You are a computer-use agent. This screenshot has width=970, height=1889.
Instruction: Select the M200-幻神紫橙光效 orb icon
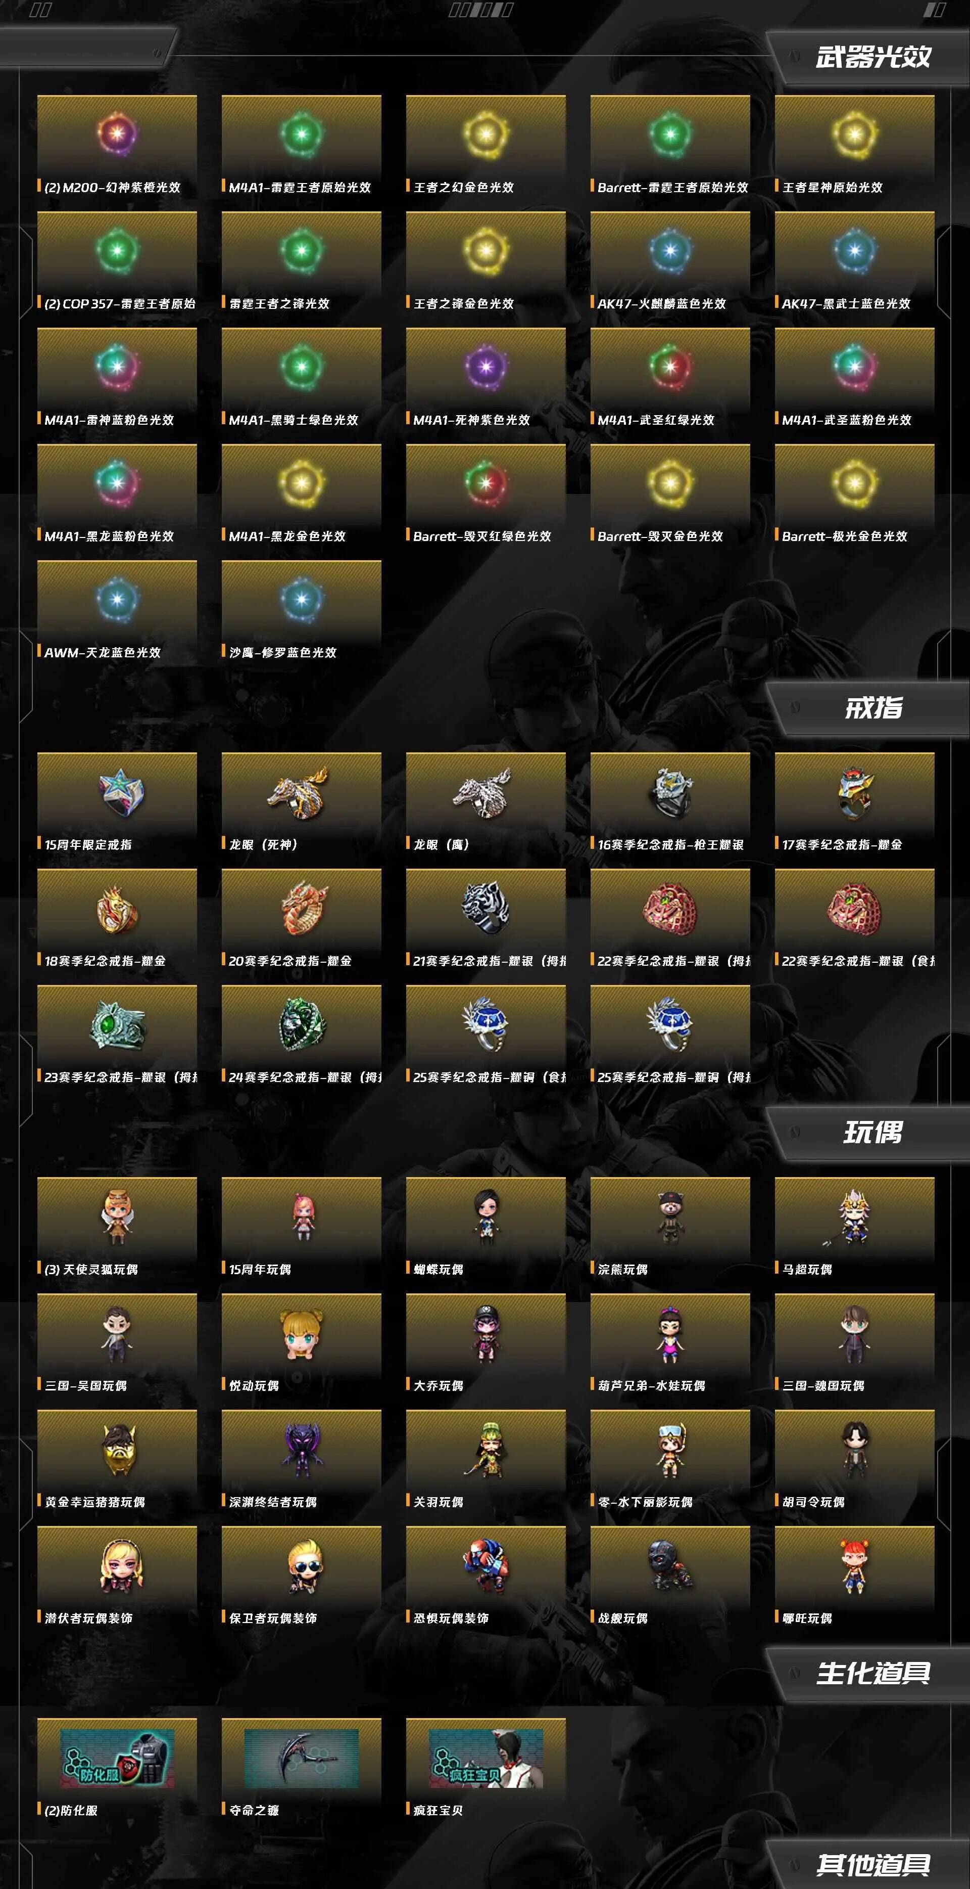click(x=117, y=133)
